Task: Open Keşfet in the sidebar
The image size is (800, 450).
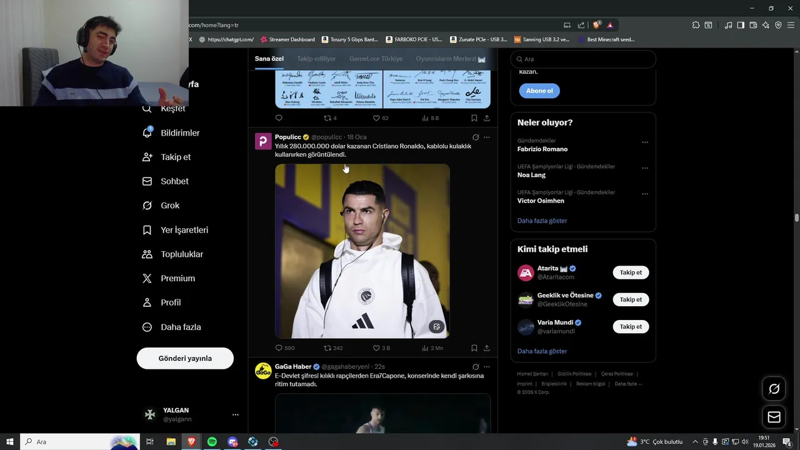Action: (164, 108)
